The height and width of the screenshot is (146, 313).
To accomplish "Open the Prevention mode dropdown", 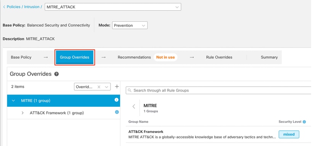I will click(x=130, y=26).
